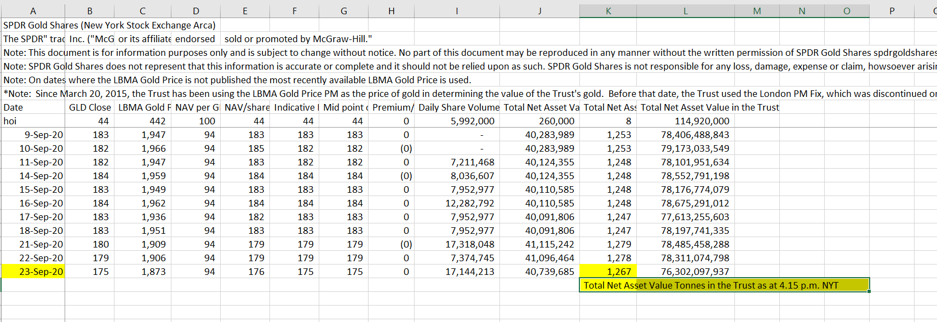Select column E header
Image resolution: width=937 pixels, height=322 pixels.
[245, 11]
